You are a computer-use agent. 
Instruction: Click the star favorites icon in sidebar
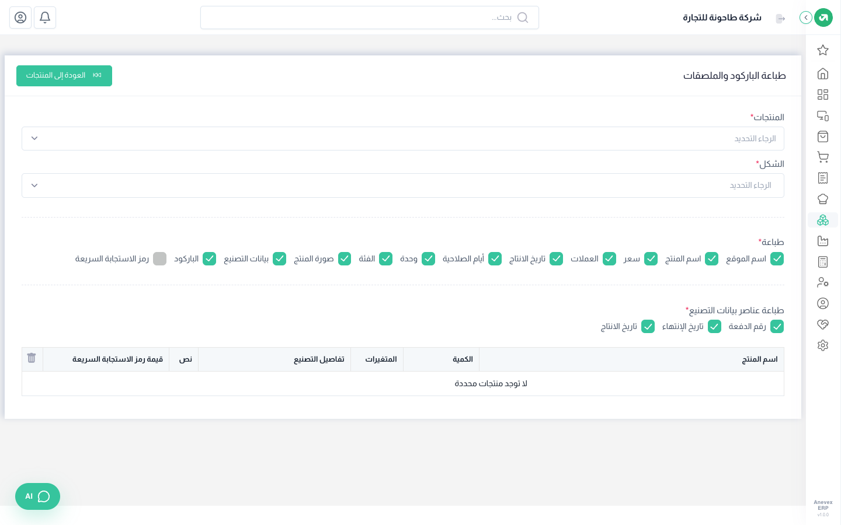pyautogui.click(x=823, y=50)
